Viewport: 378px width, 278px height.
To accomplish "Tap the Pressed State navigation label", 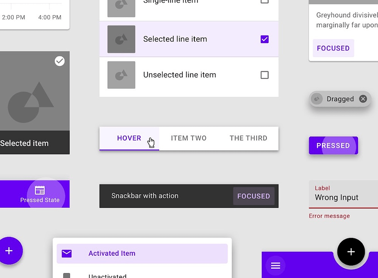I will coord(40,200).
